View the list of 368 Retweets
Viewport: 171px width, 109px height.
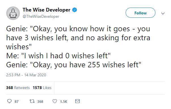pyautogui.click(x=18, y=88)
